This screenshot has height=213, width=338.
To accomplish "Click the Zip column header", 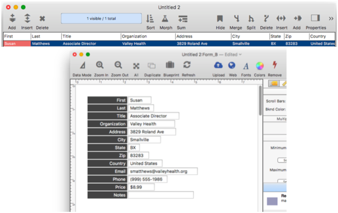I will (x=297, y=36).
